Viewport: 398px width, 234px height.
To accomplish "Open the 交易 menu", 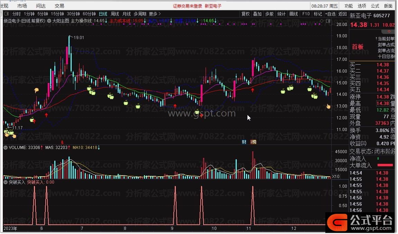I will tap(60, 6).
